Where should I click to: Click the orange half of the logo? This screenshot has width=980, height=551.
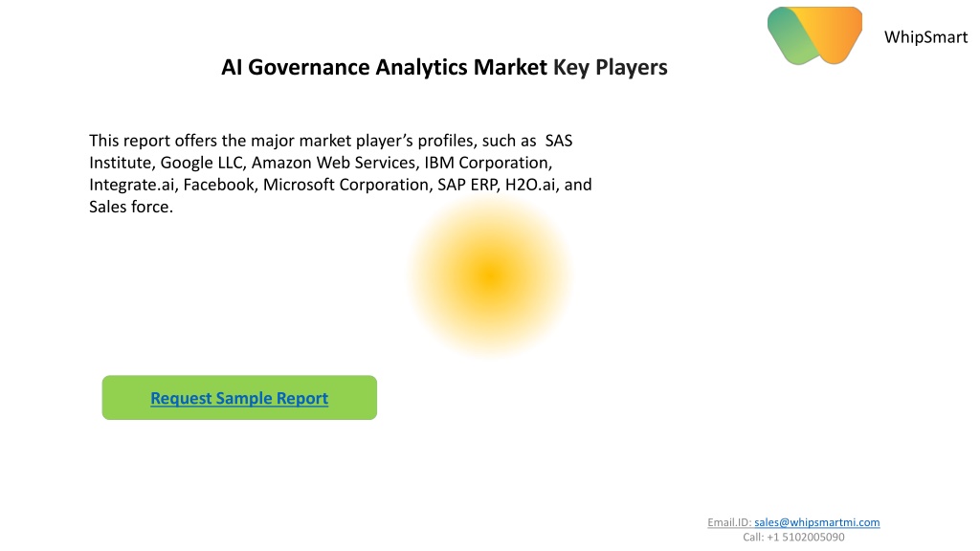click(837, 32)
